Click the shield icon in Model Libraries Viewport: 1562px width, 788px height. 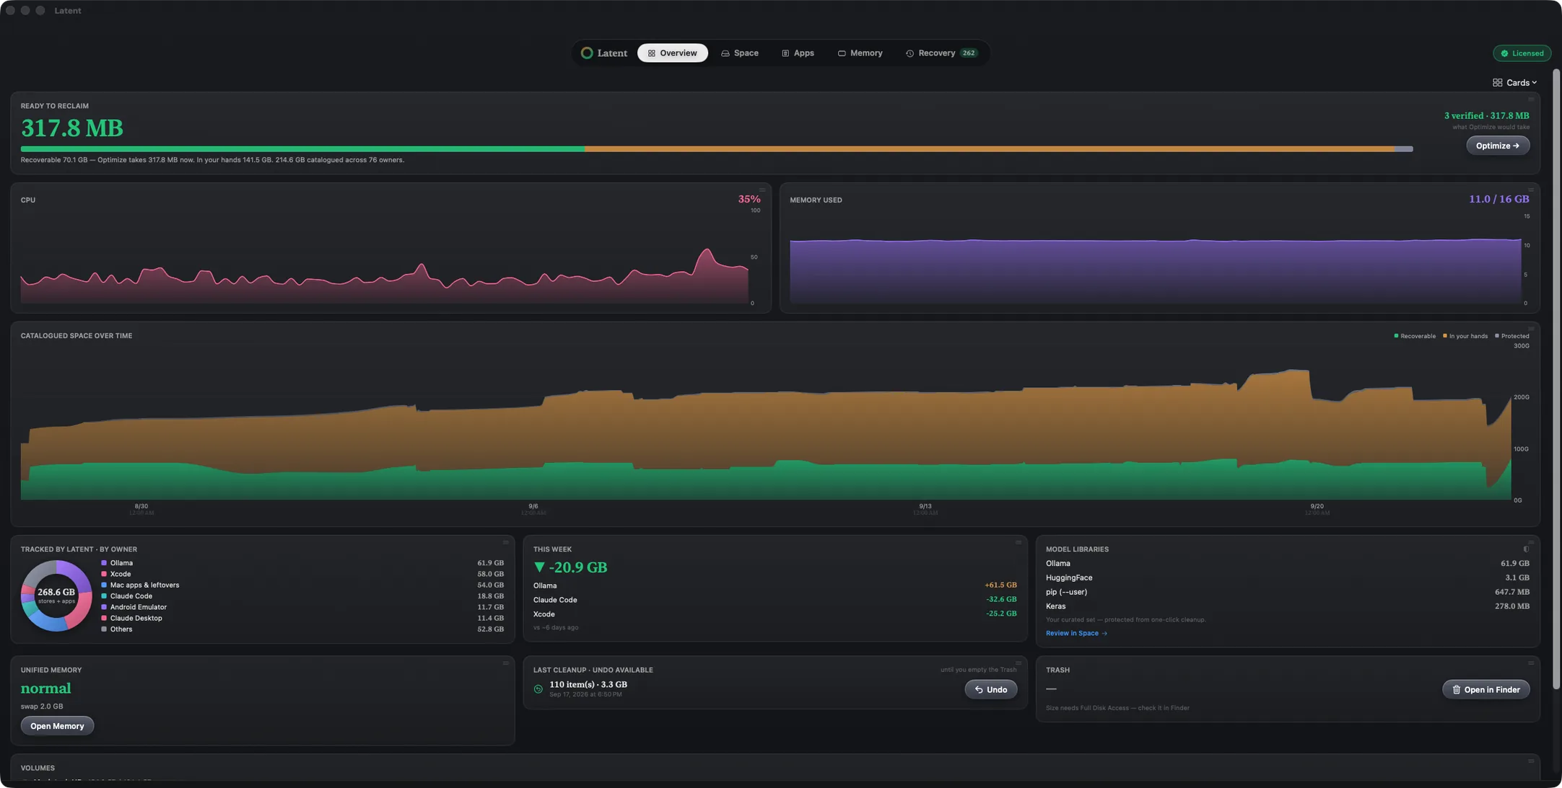[x=1526, y=549]
